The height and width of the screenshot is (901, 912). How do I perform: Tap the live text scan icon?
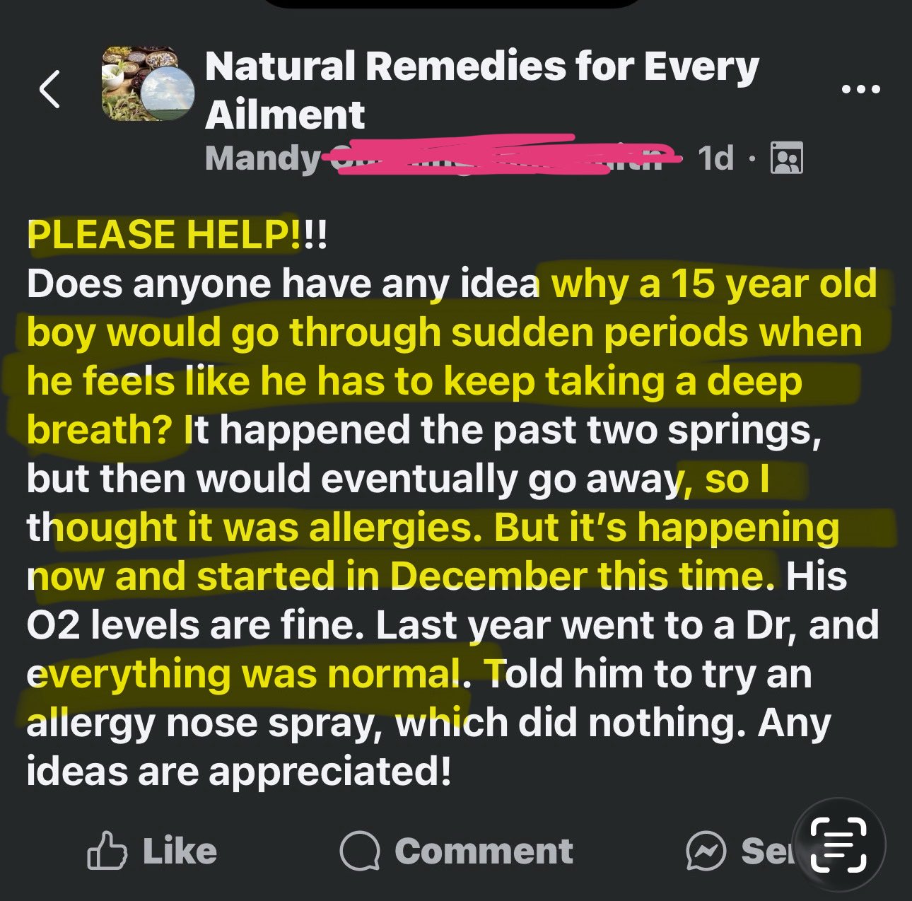[839, 844]
